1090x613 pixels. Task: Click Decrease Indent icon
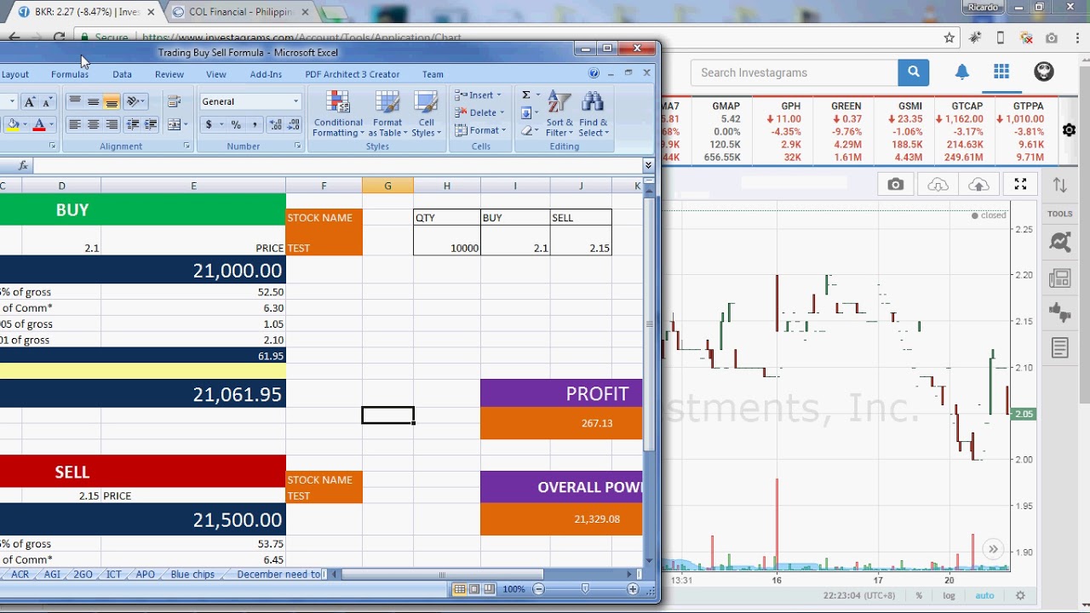[x=133, y=125]
